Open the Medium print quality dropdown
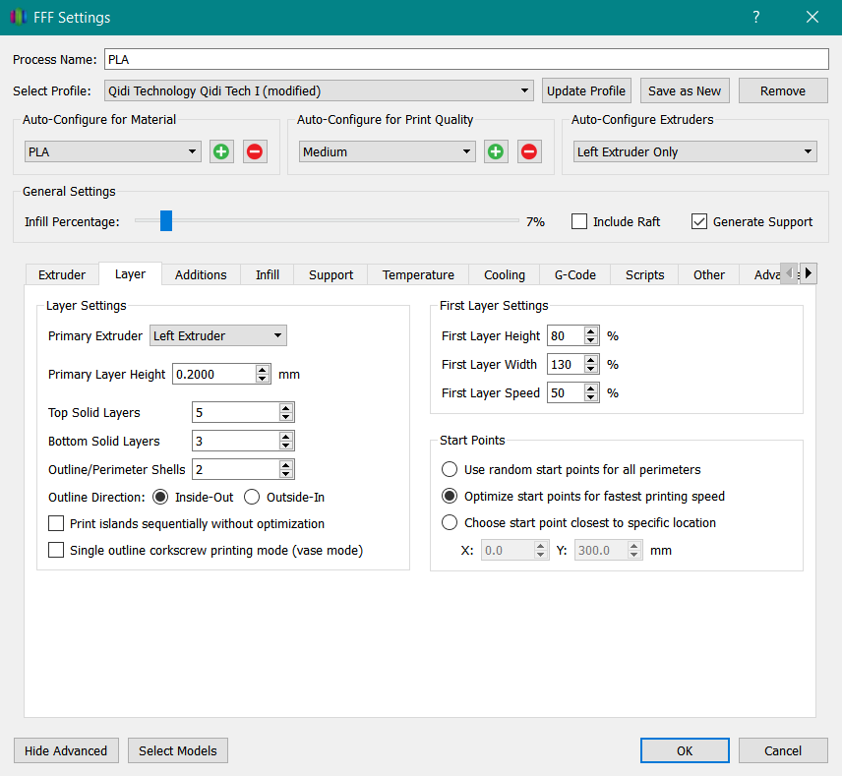842x776 pixels. pyautogui.click(x=388, y=152)
